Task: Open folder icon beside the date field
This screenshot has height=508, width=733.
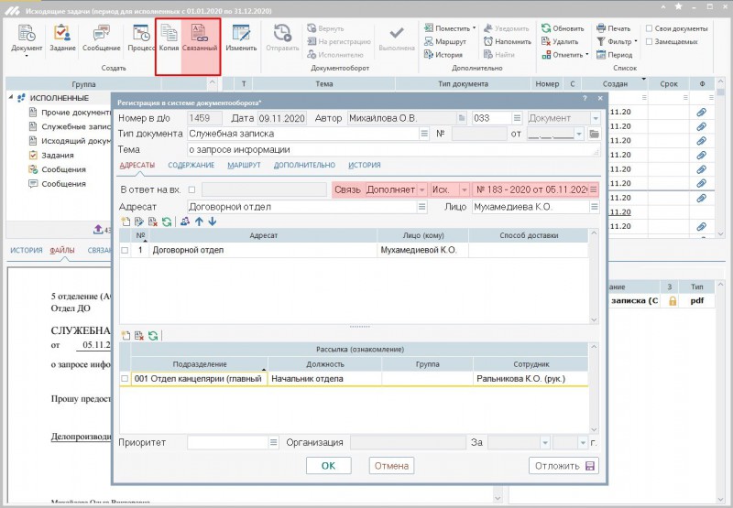Action: coord(594,134)
